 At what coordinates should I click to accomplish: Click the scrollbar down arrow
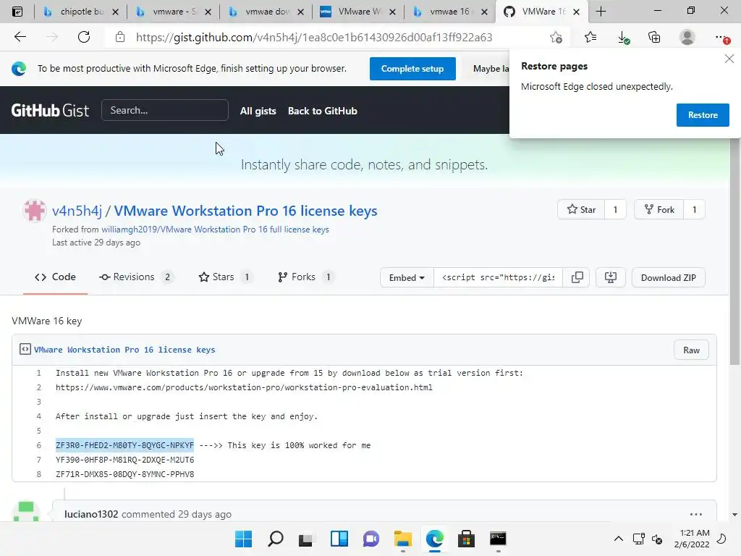pos(734,515)
